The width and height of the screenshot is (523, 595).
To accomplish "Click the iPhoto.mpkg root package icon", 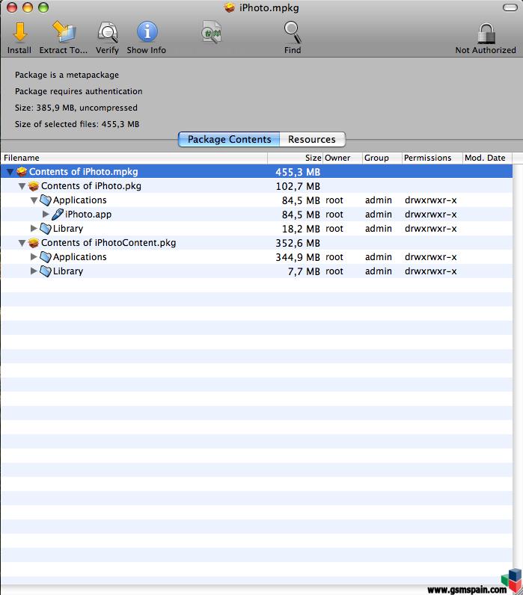I will [x=22, y=171].
